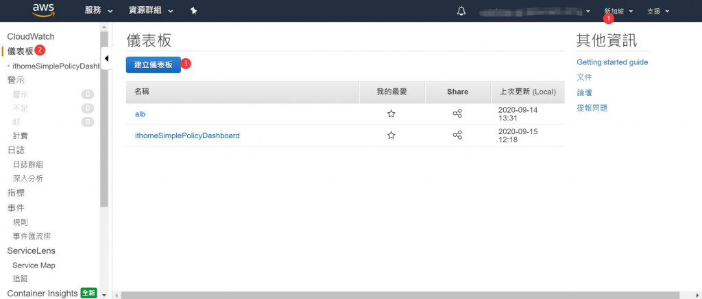702x299 pixels.
Task: Open the 服務 services menu
Action: pos(99,11)
